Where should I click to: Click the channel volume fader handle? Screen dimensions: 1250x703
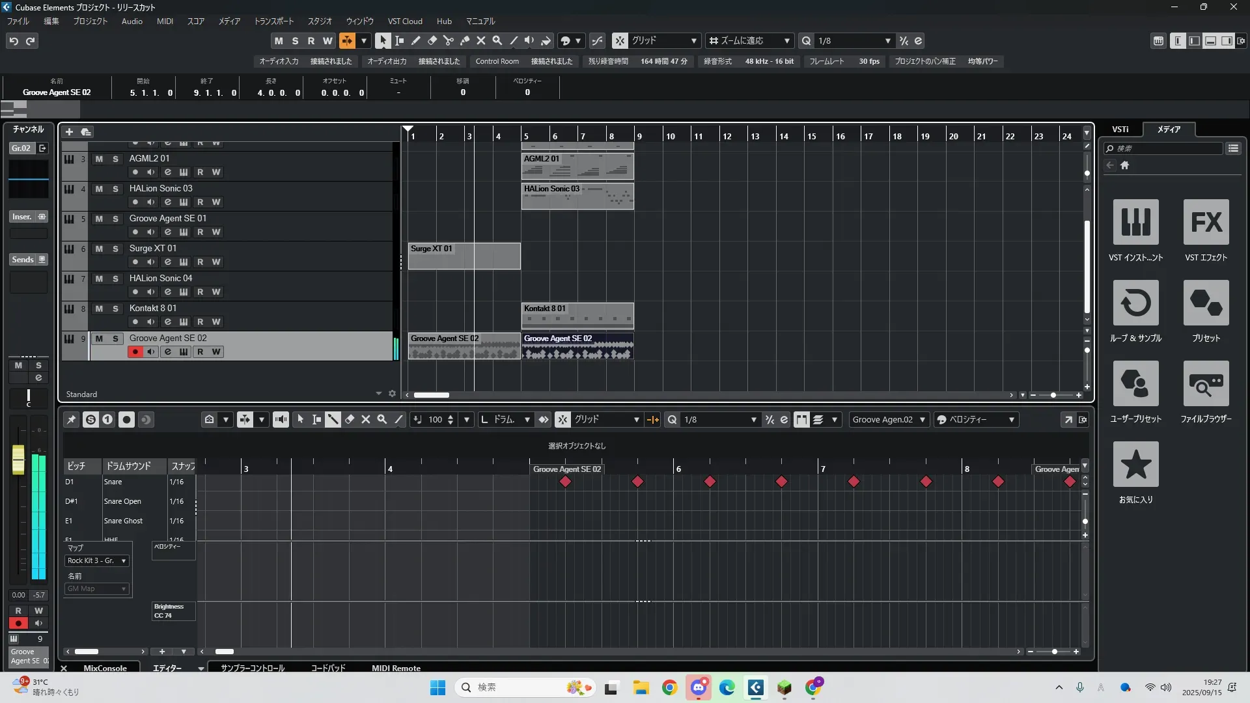(18, 459)
